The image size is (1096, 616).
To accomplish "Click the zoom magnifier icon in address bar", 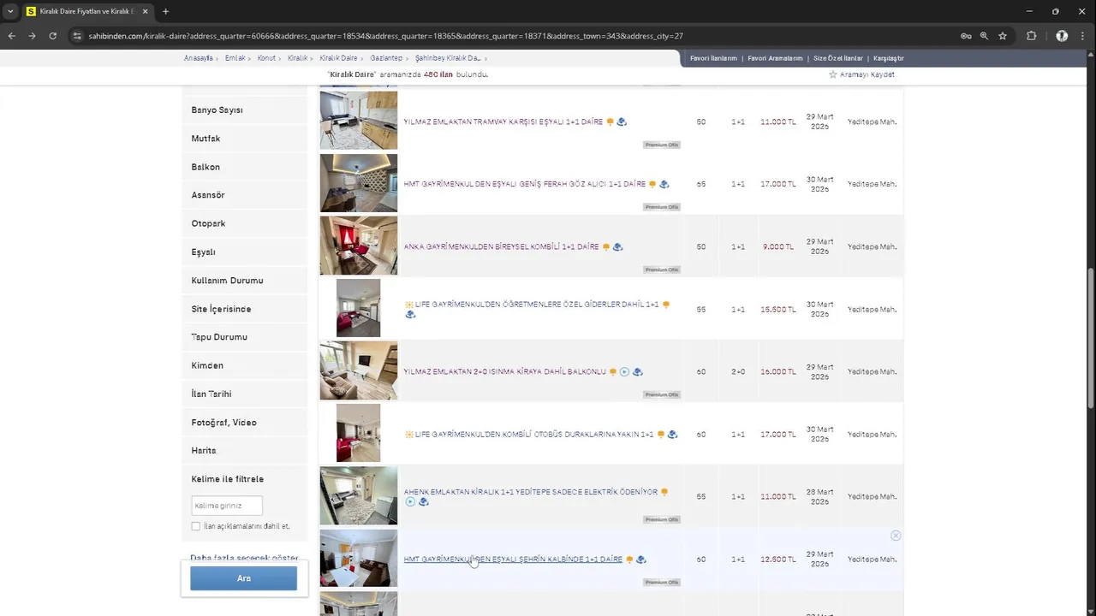I will [x=984, y=36].
